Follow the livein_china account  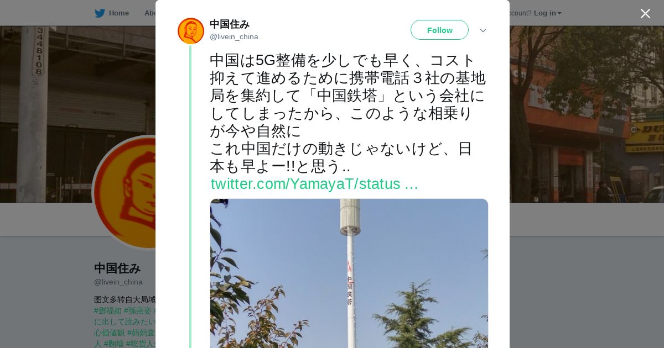pyautogui.click(x=439, y=30)
